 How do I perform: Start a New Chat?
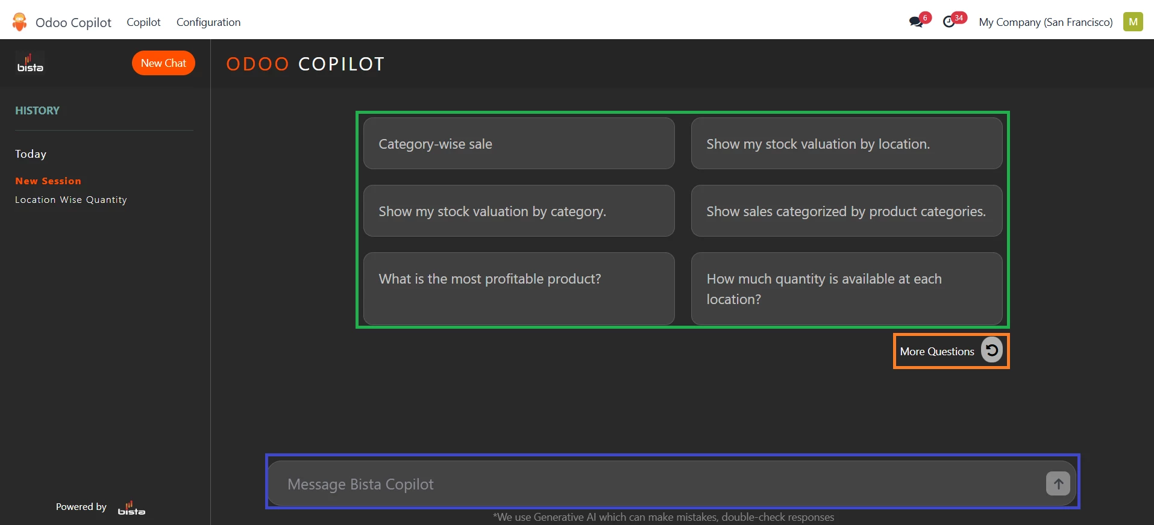pos(163,63)
